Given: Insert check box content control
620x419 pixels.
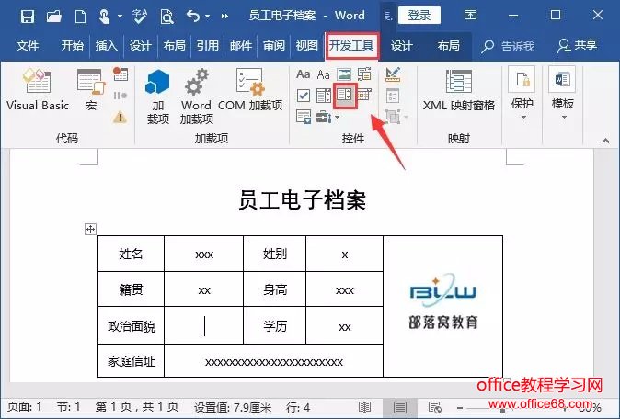Looking at the screenshot, I should pyautogui.click(x=304, y=96).
